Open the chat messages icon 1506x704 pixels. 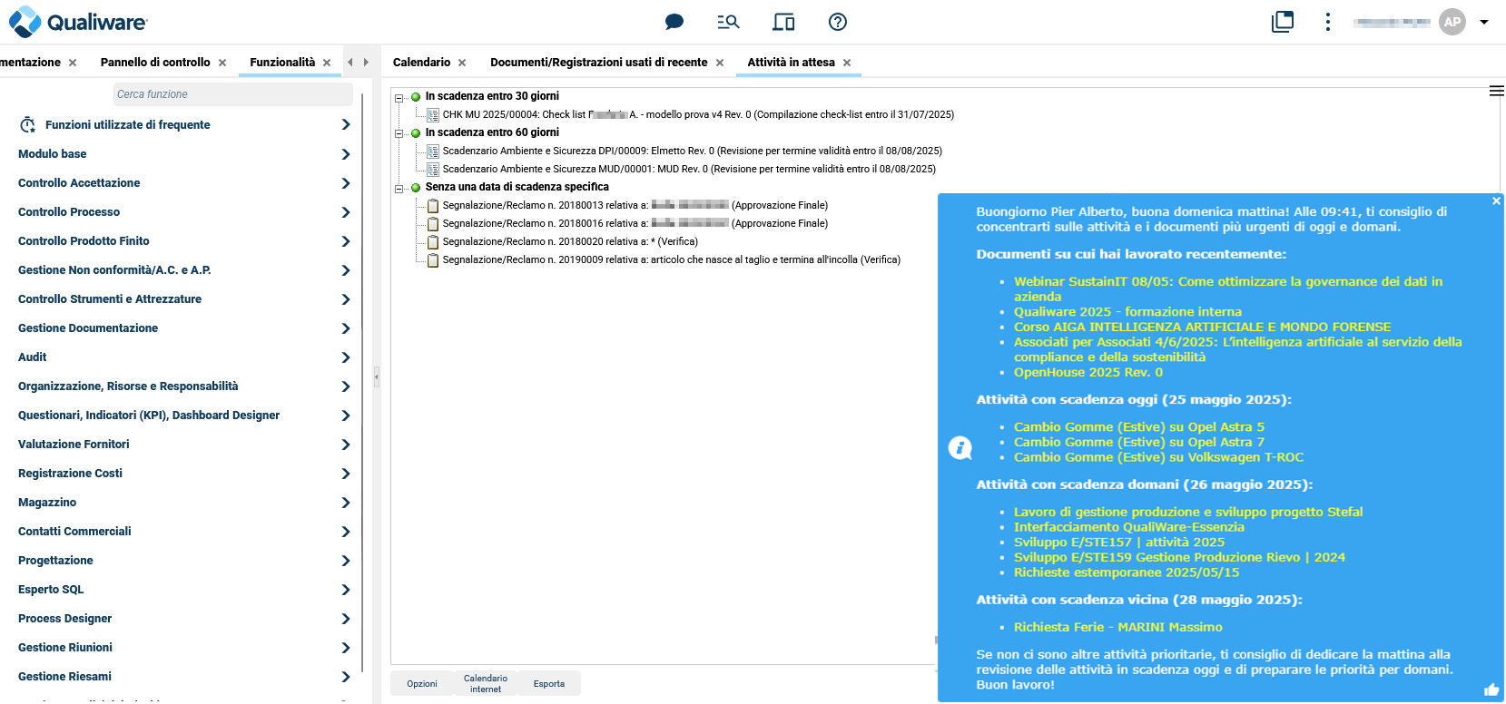(674, 22)
